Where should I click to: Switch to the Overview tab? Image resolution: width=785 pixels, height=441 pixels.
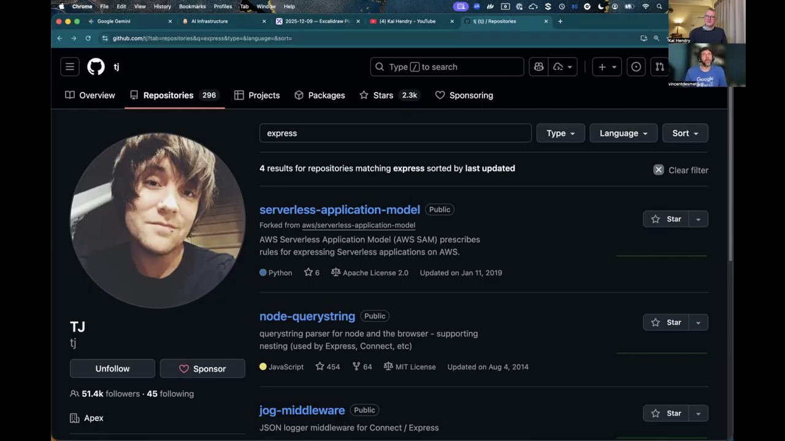[x=90, y=96]
